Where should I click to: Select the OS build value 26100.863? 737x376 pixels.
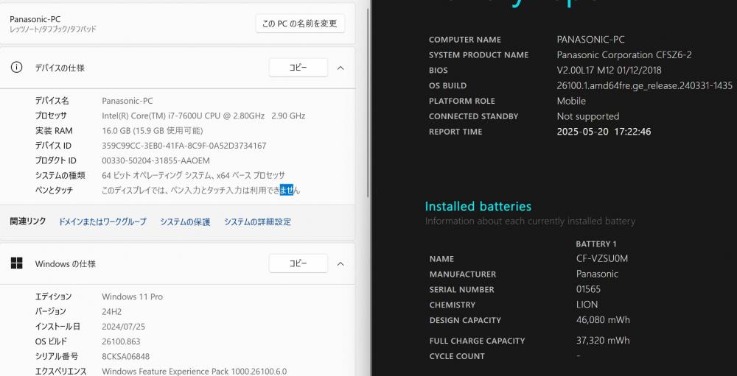pos(122,341)
